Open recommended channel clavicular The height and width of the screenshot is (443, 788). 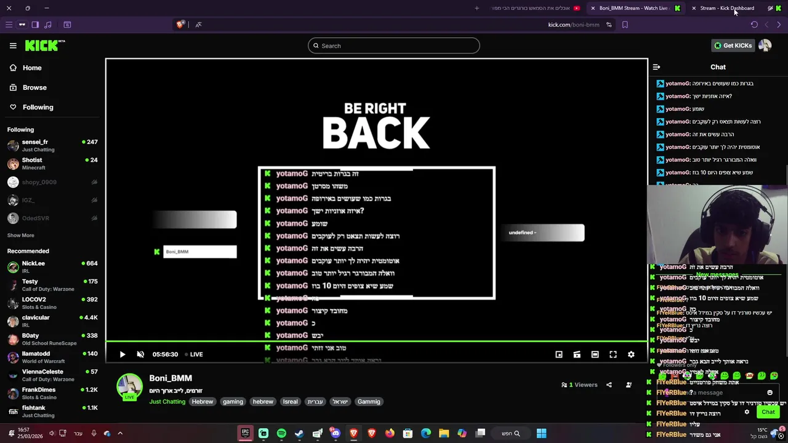point(52,321)
